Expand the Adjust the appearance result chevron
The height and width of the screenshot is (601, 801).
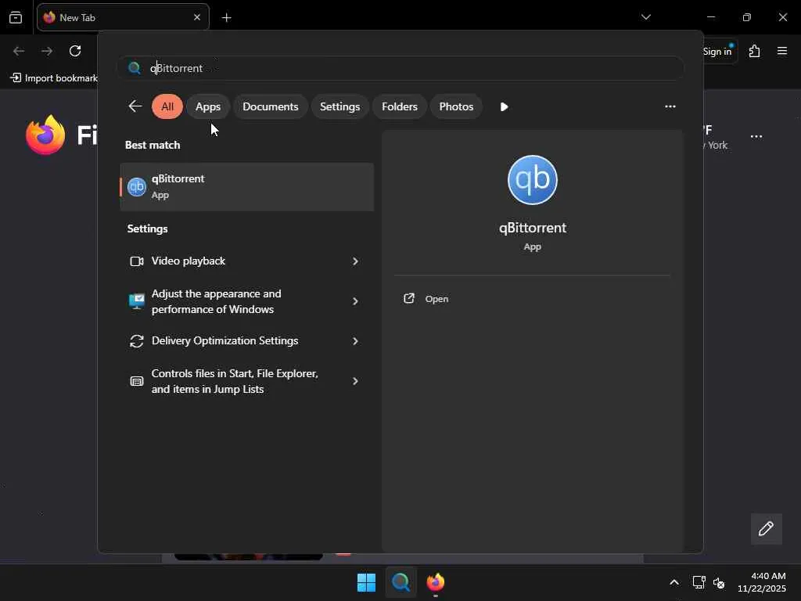click(x=356, y=301)
